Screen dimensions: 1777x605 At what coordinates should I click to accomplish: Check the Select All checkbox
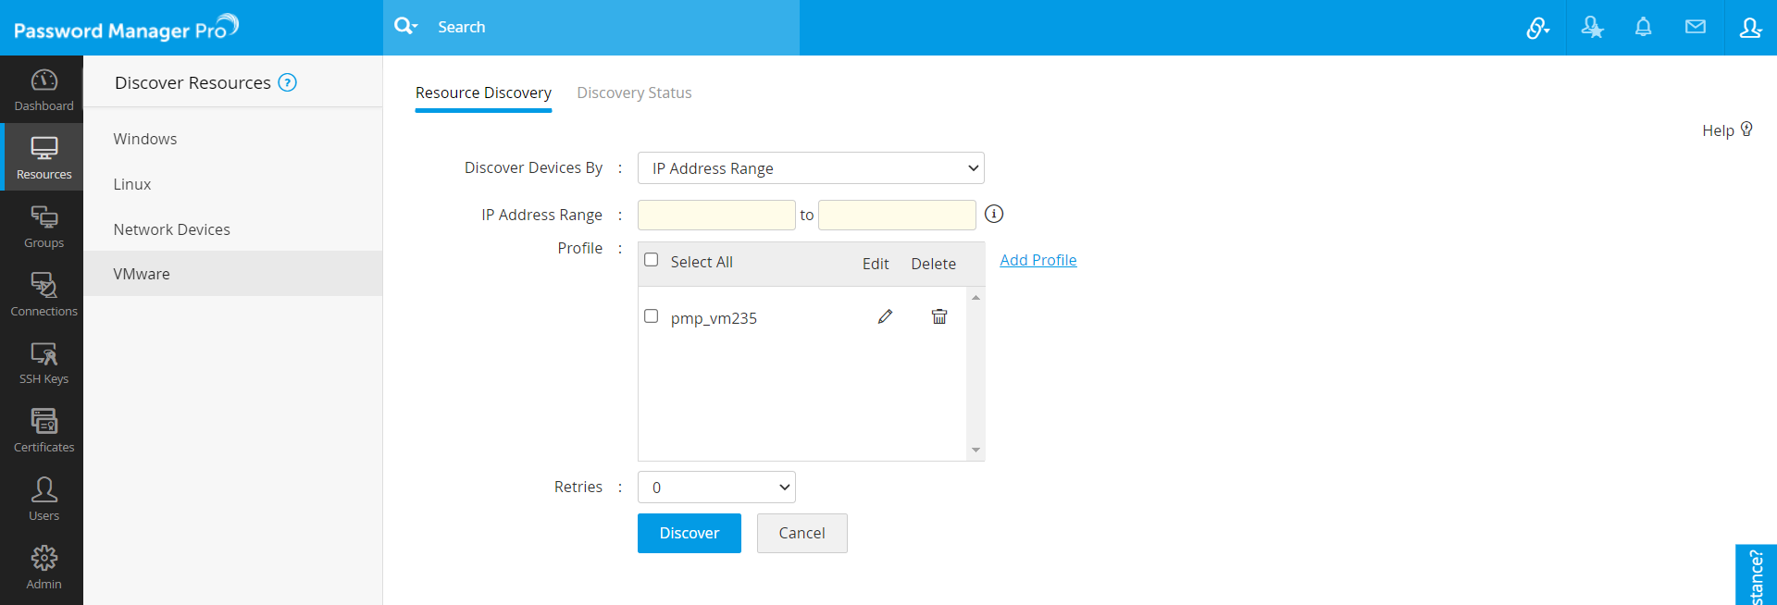click(652, 260)
